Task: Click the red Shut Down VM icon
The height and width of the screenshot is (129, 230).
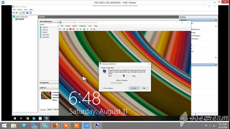Action: (70, 29)
